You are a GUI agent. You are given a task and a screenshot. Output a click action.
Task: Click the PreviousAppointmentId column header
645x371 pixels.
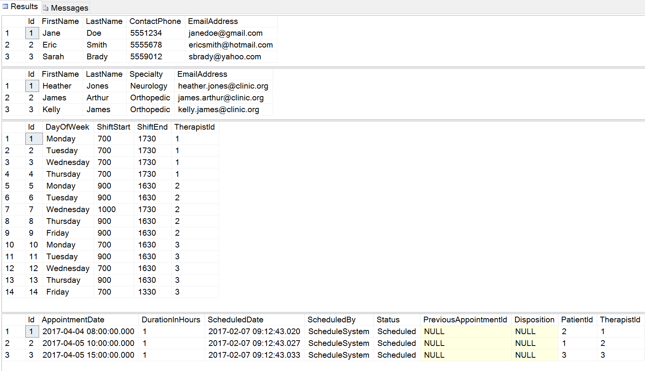click(465, 320)
